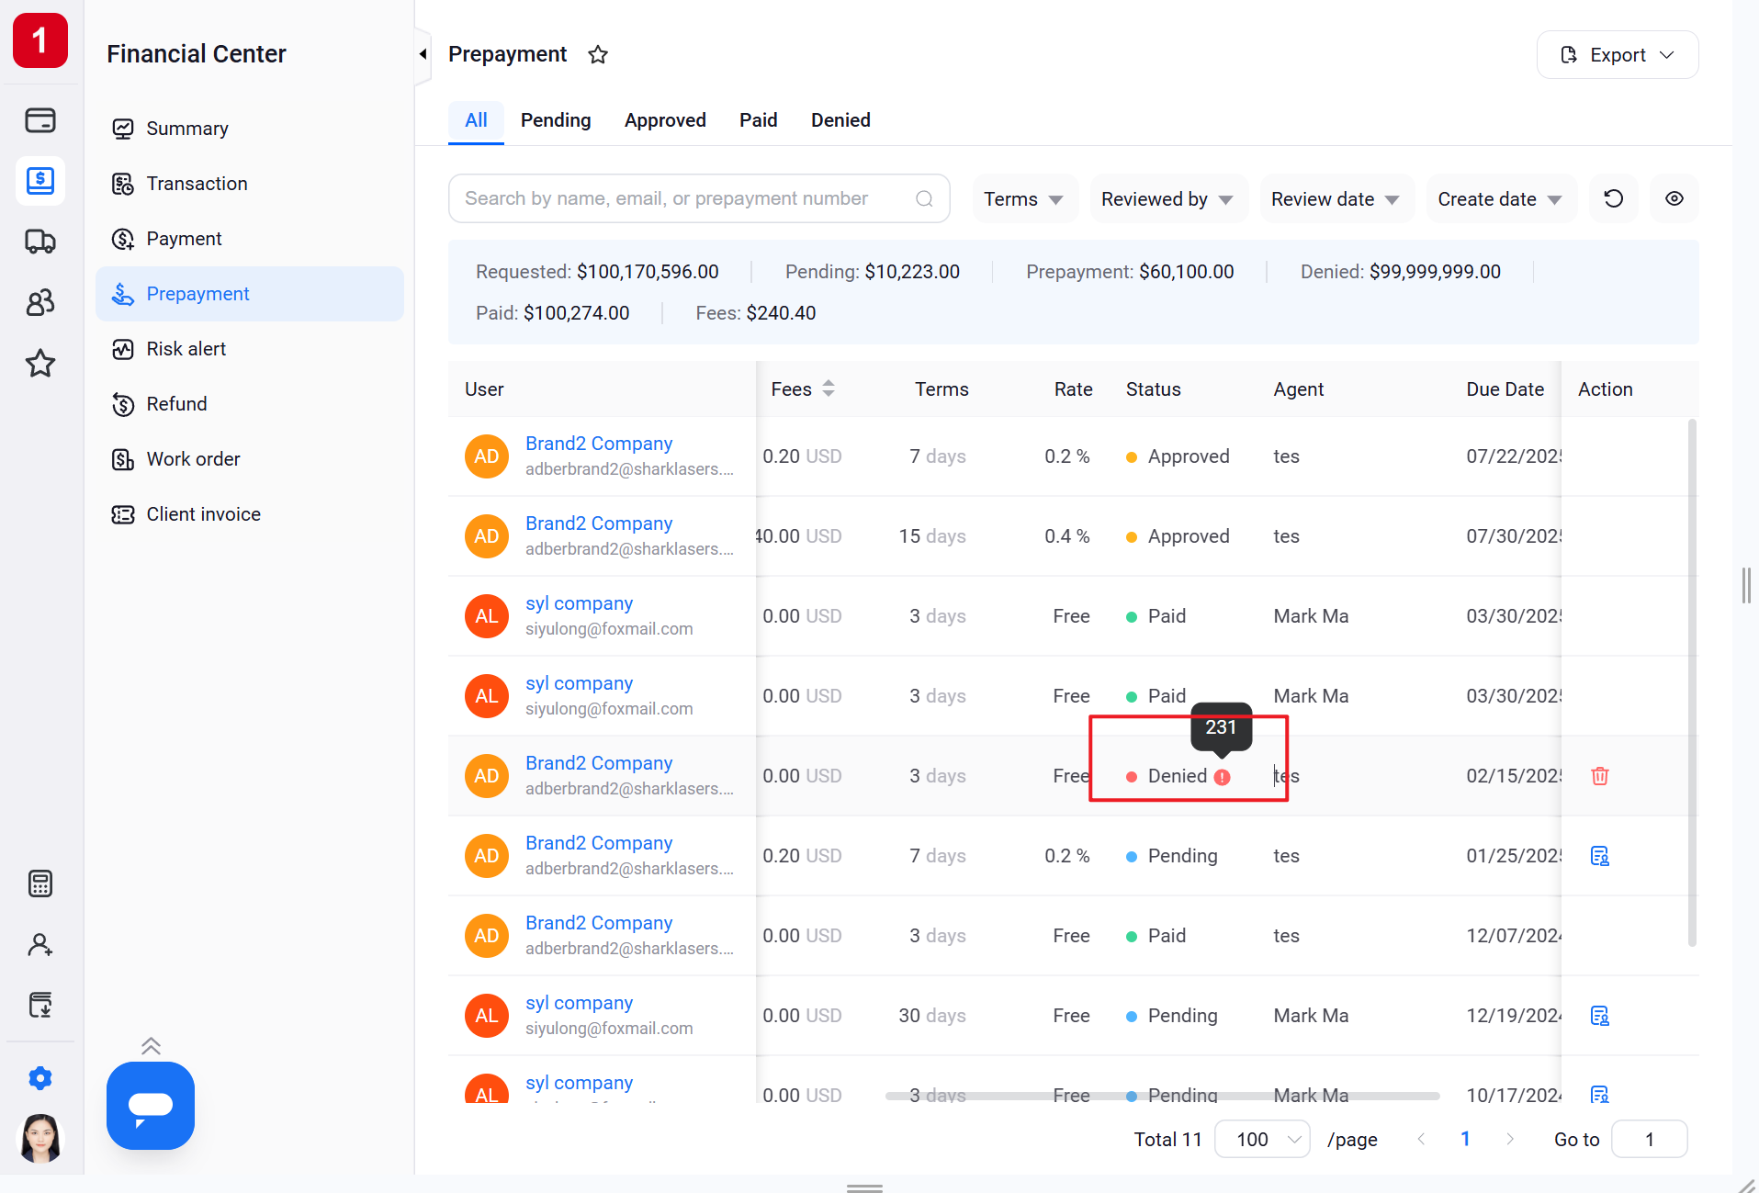
Task: Click the refresh reset icon
Action: coord(1613,198)
